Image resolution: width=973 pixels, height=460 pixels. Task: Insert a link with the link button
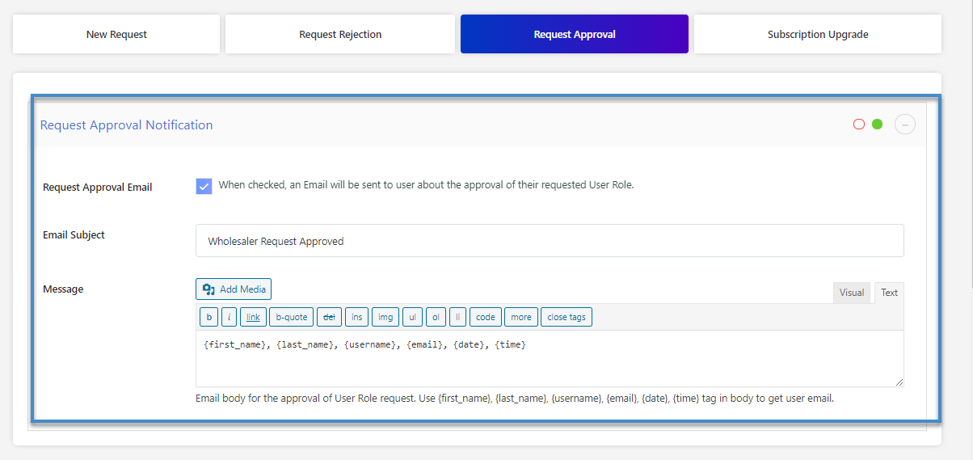253,317
